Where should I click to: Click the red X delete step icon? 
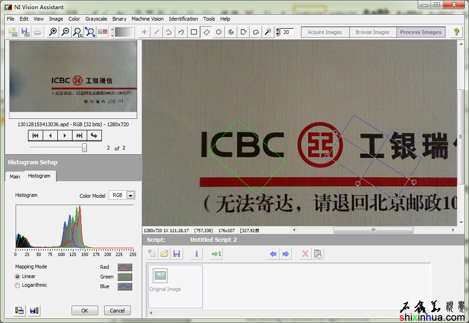point(305,254)
